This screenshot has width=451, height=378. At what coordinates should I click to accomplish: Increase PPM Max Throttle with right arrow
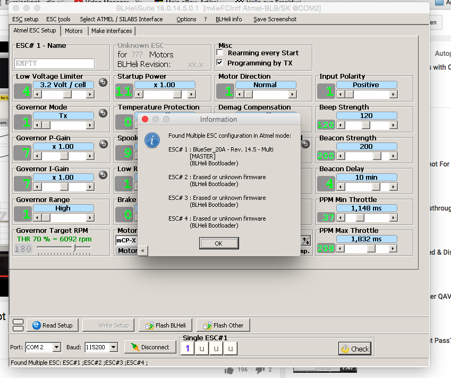click(x=394, y=248)
